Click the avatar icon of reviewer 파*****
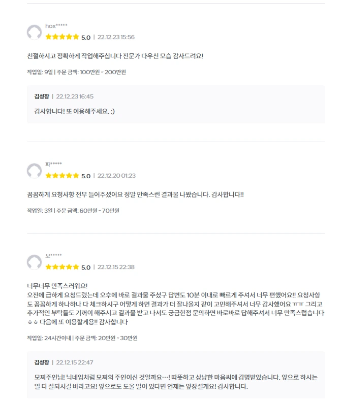This screenshot has height=401, width=343. click(x=35, y=171)
